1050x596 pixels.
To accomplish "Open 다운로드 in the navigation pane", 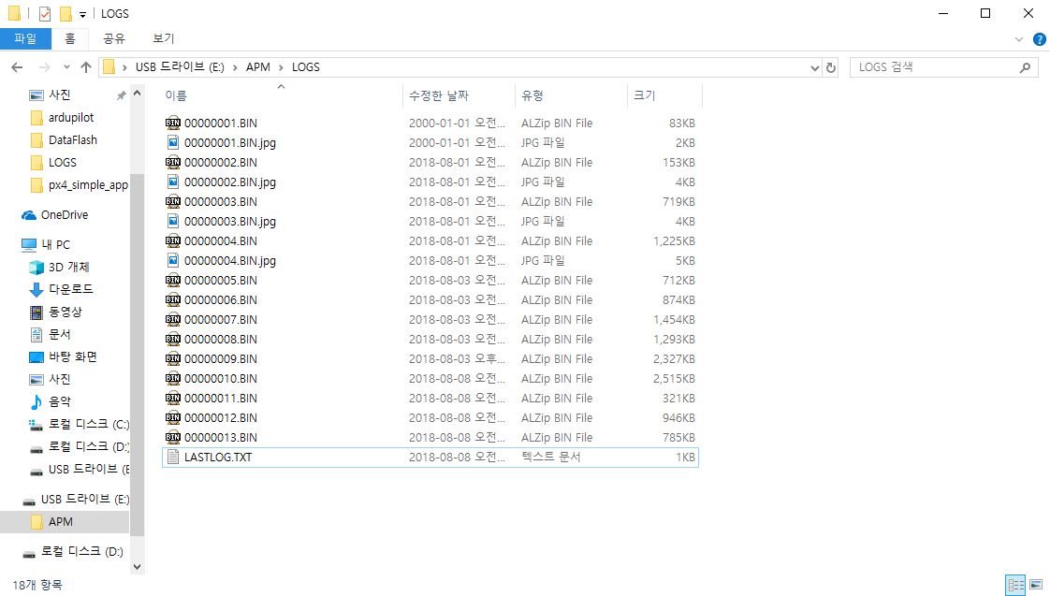I will (71, 289).
